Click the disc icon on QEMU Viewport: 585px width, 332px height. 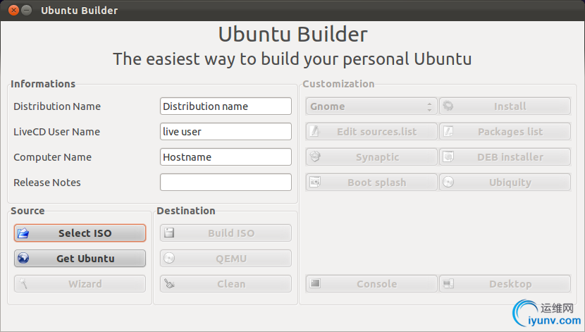tap(169, 258)
